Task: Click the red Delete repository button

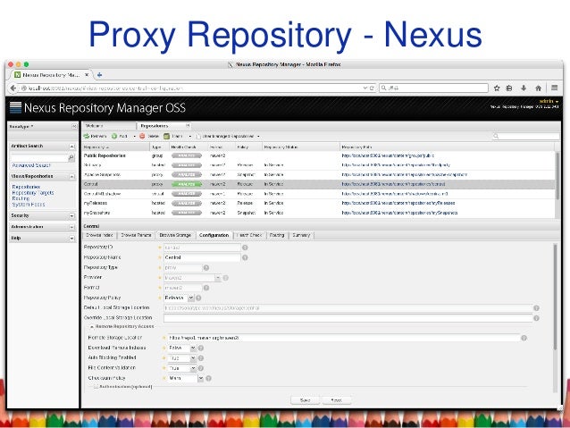Action: (x=149, y=136)
